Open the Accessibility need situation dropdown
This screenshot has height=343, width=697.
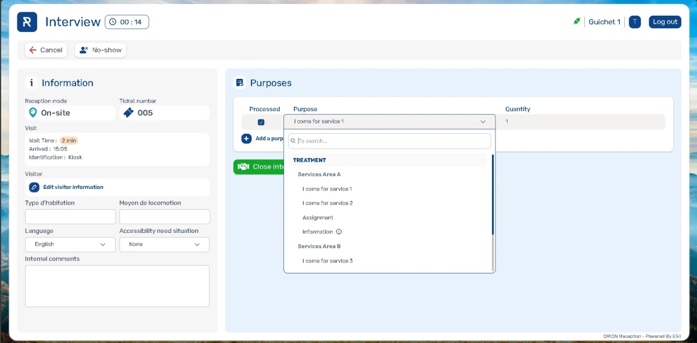[x=164, y=245]
